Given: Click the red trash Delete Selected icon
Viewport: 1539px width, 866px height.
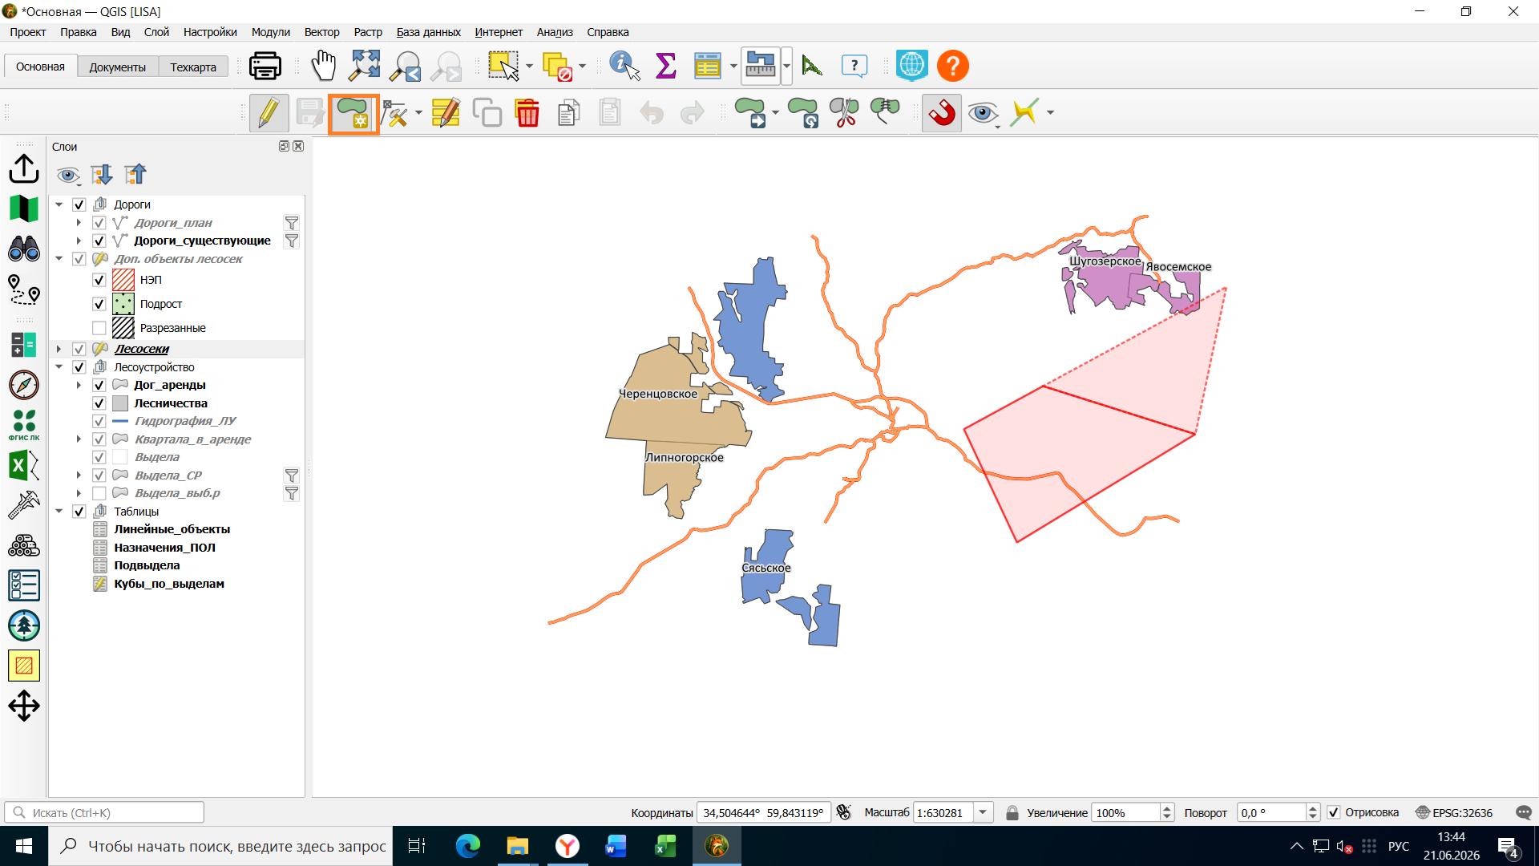Looking at the screenshot, I should [527, 113].
